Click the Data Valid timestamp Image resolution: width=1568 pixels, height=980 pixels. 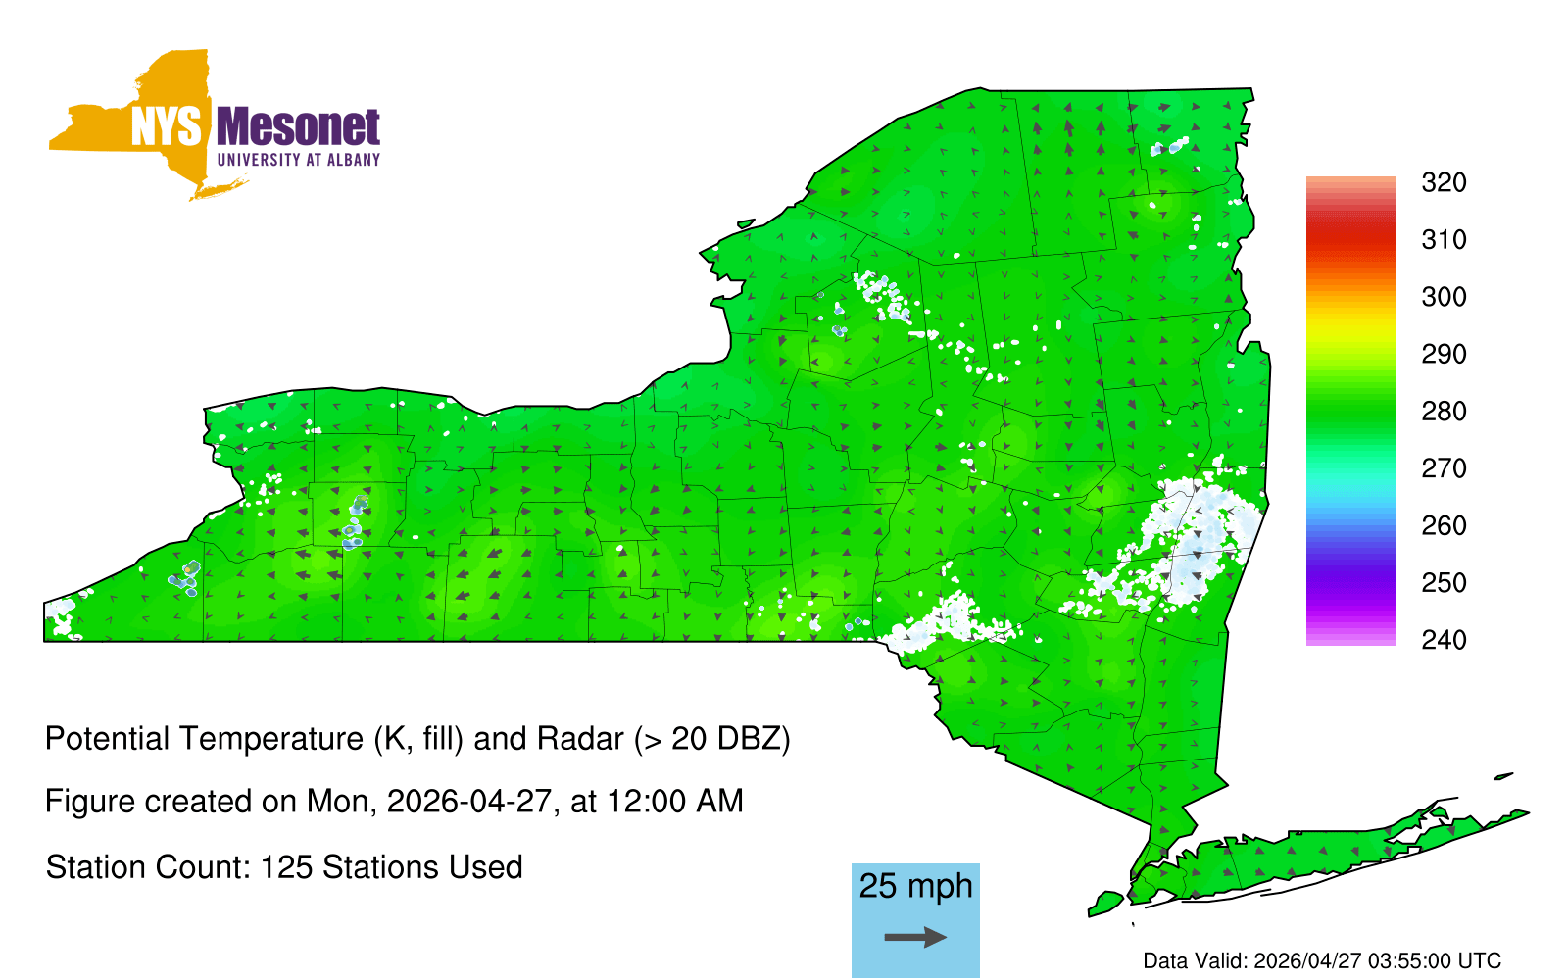[x=1322, y=960]
